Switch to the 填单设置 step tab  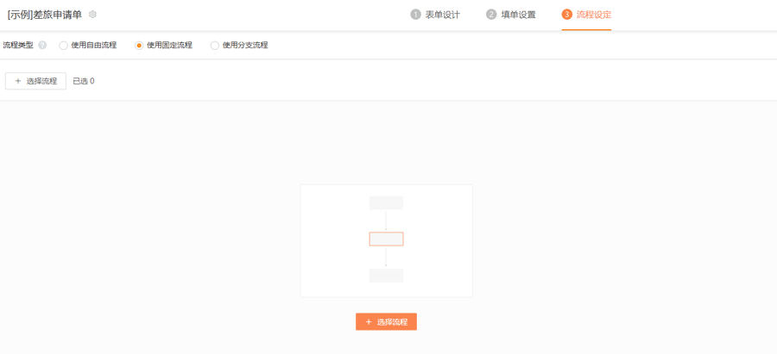511,15
